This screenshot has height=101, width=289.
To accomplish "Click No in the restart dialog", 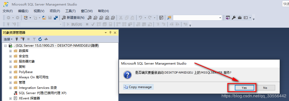I will click(x=265, y=88).
